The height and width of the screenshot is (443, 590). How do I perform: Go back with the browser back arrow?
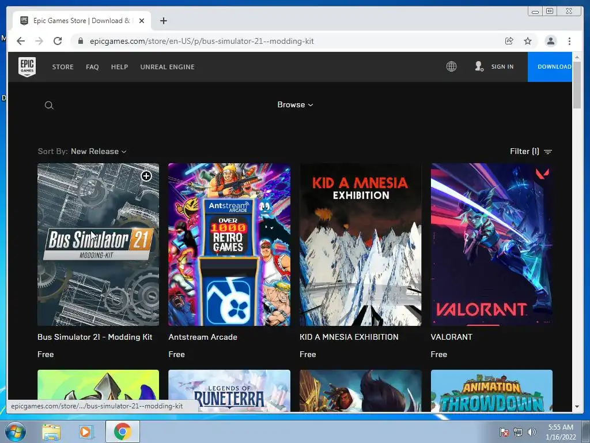pyautogui.click(x=21, y=41)
